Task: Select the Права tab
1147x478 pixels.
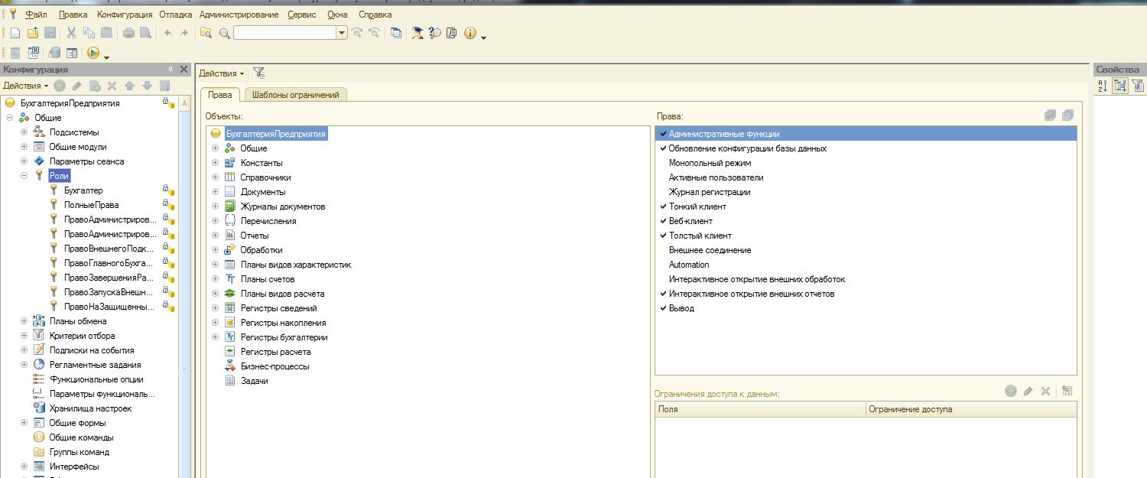Action: tap(220, 95)
